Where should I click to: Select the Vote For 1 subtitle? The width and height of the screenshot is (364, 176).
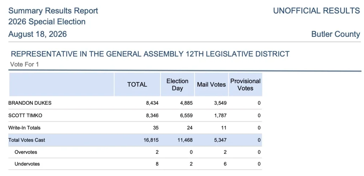click(x=25, y=64)
